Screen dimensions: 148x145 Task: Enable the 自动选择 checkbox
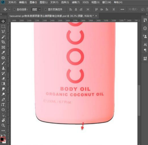coord(14,9)
